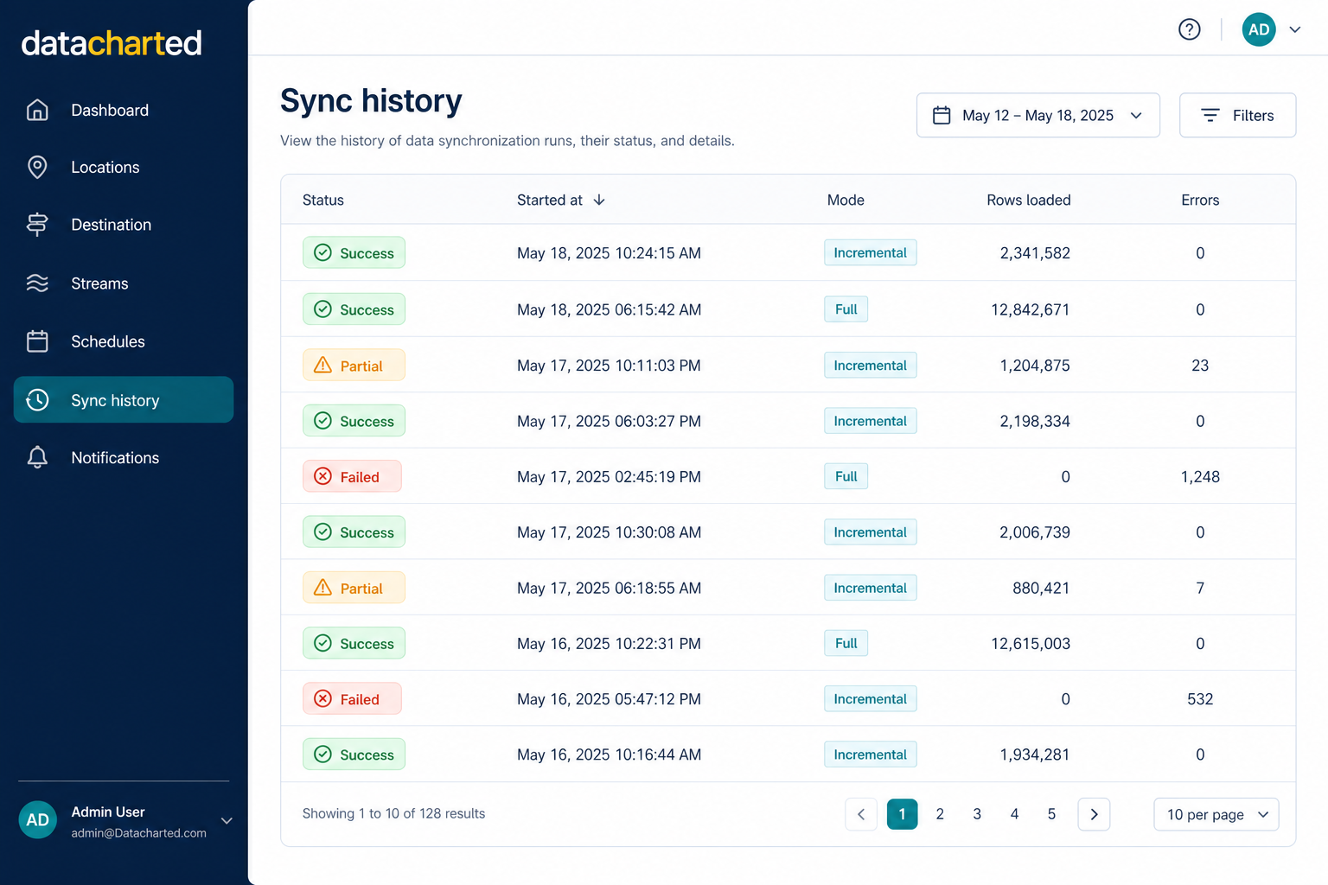1328x885 pixels.
Task: Open the Dashboard menu item
Action: pyautogui.click(x=124, y=110)
